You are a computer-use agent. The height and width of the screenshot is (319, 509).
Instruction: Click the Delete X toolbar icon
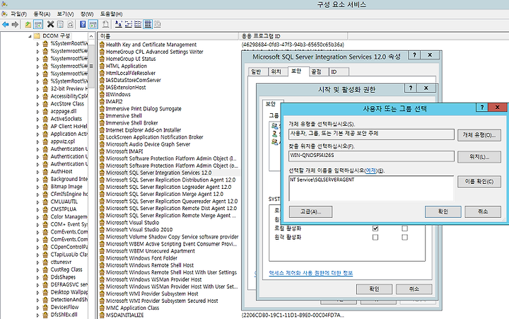tap(50, 24)
